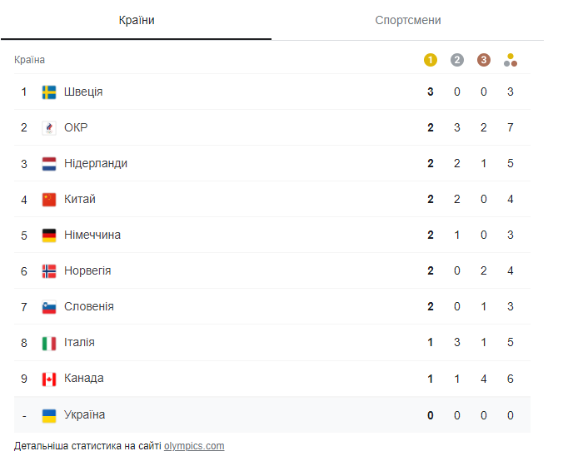Click the gold medal column icon
The height and width of the screenshot is (466, 563).
pos(431,60)
